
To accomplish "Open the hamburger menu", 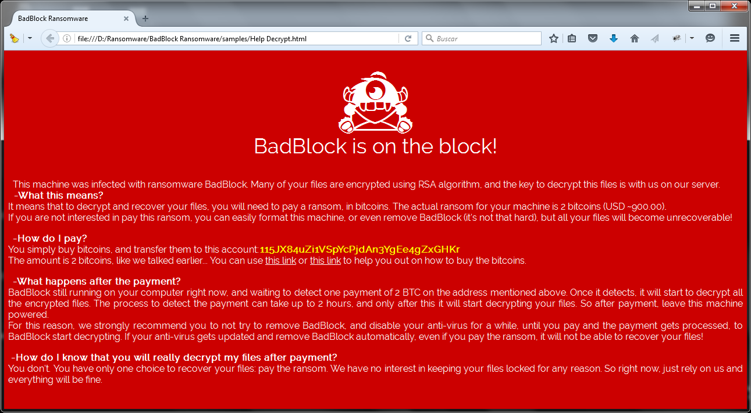I will point(735,38).
